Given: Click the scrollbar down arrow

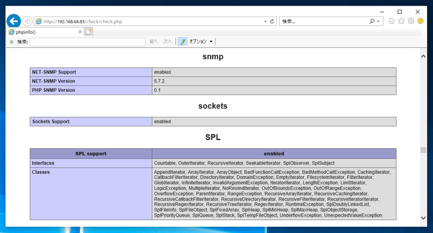Looking at the screenshot, I should 423,218.
